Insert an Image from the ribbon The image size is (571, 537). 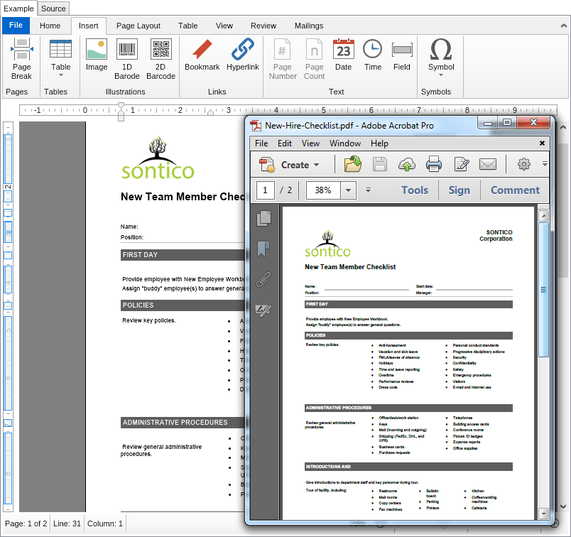point(97,55)
